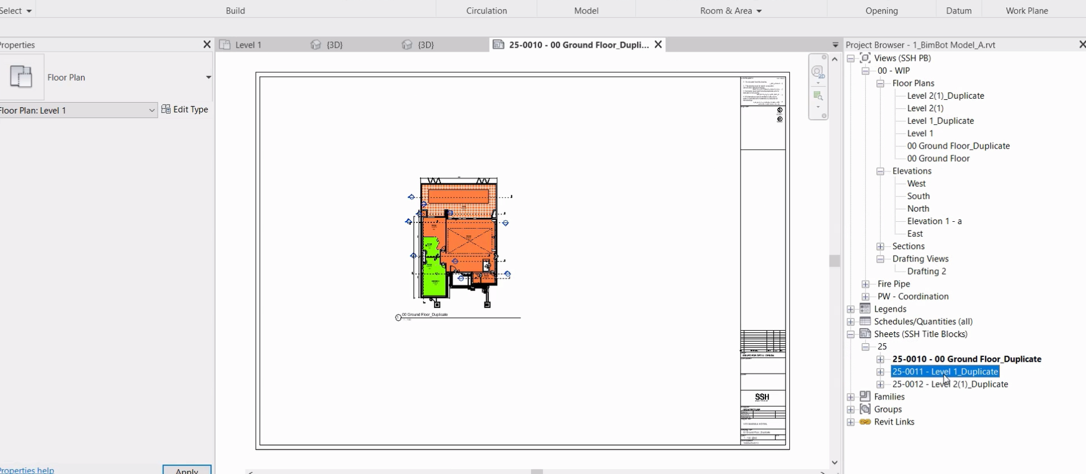The image size is (1086, 474).
Task: Click the Floor Plan type selector thumbnail
Action: pos(21,77)
